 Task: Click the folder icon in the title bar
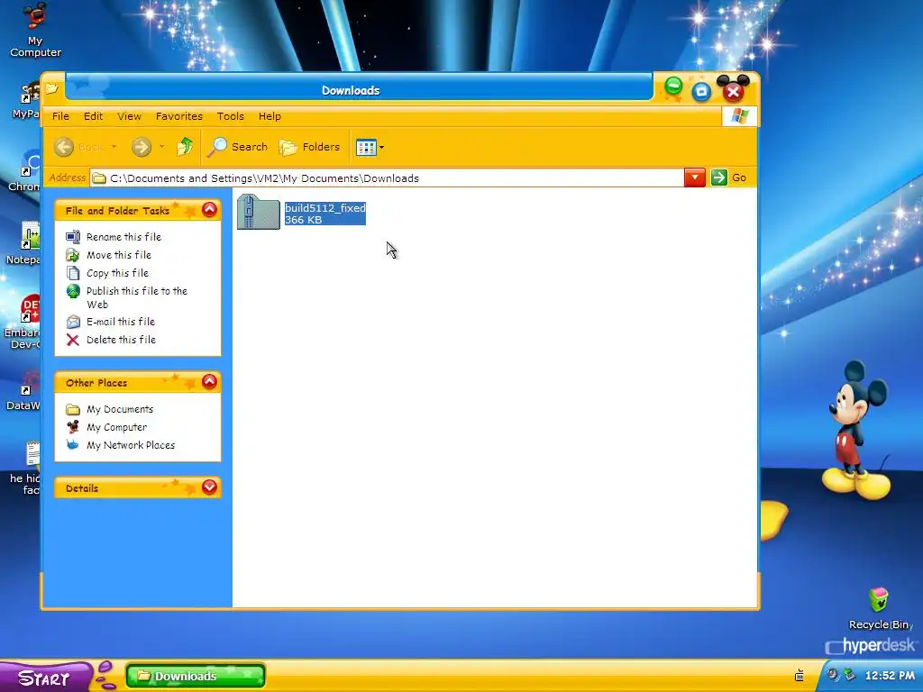(52, 89)
